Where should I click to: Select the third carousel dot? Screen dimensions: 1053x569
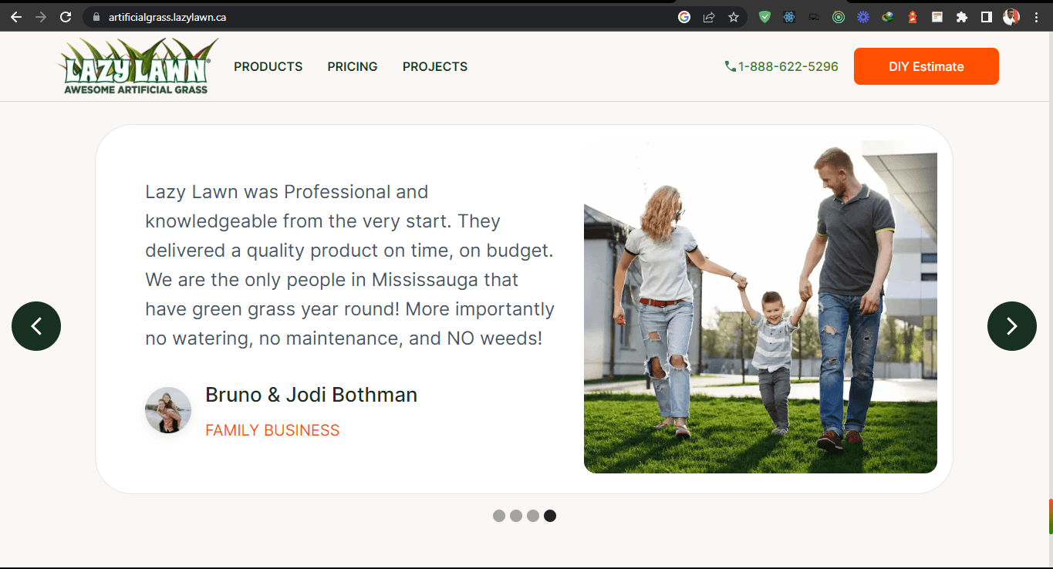click(533, 516)
